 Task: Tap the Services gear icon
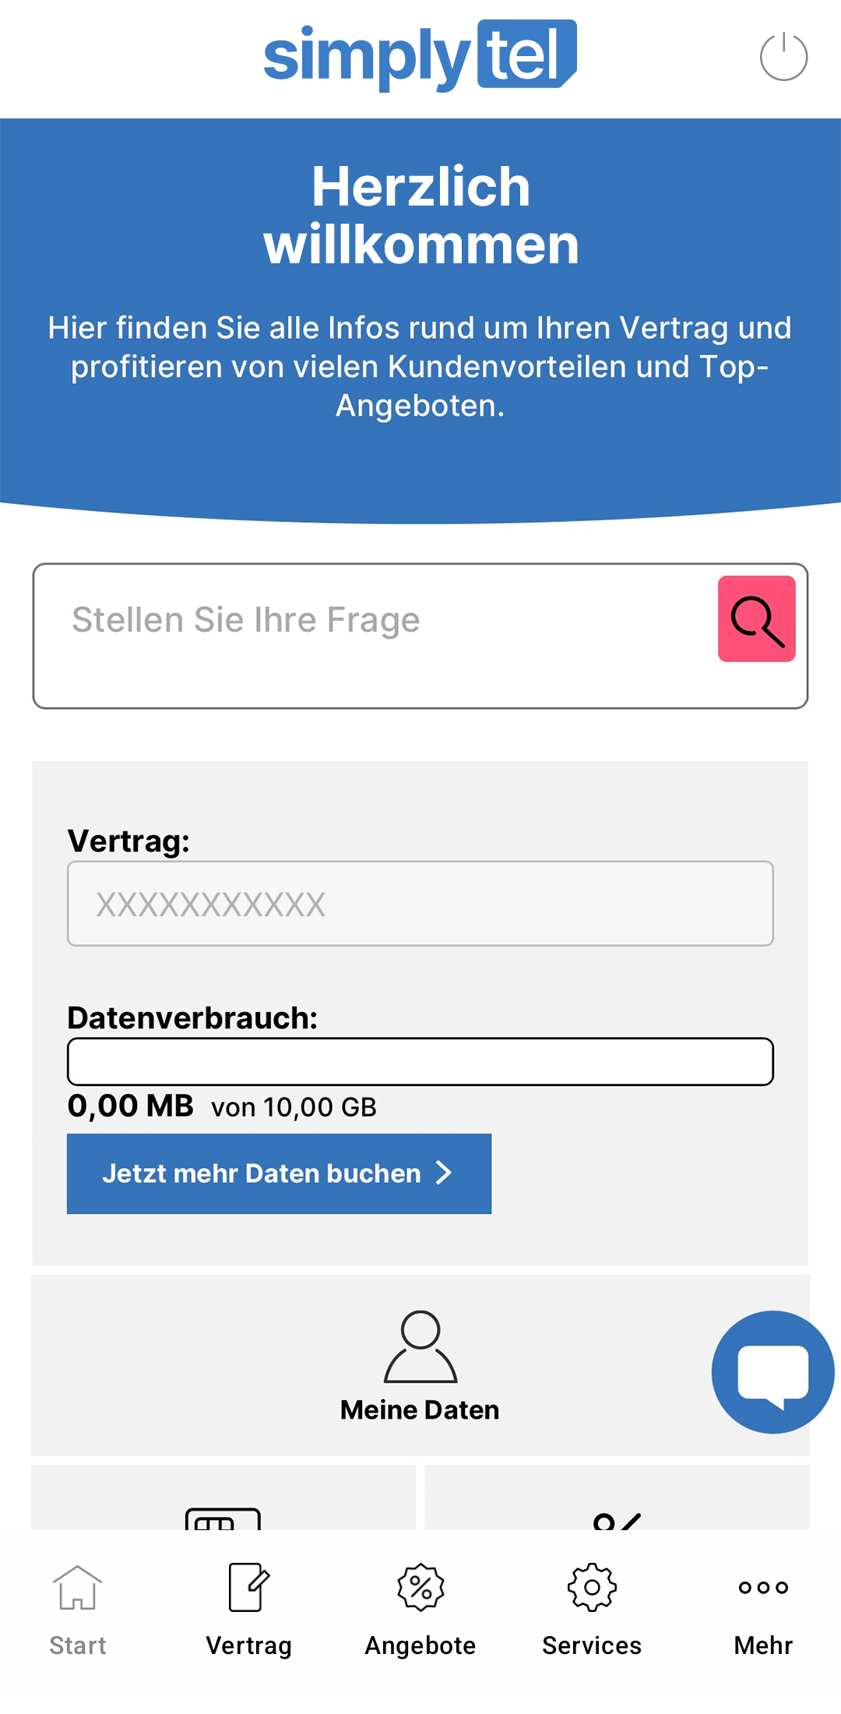[592, 1587]
